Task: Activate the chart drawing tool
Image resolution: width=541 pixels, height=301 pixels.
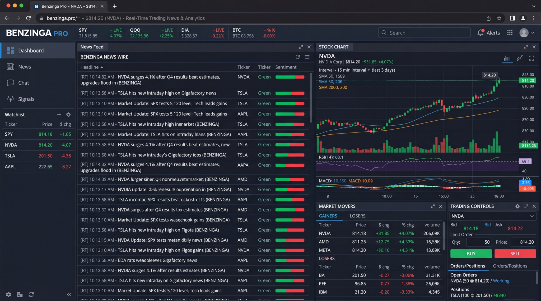Action: (x=520, y=58)
